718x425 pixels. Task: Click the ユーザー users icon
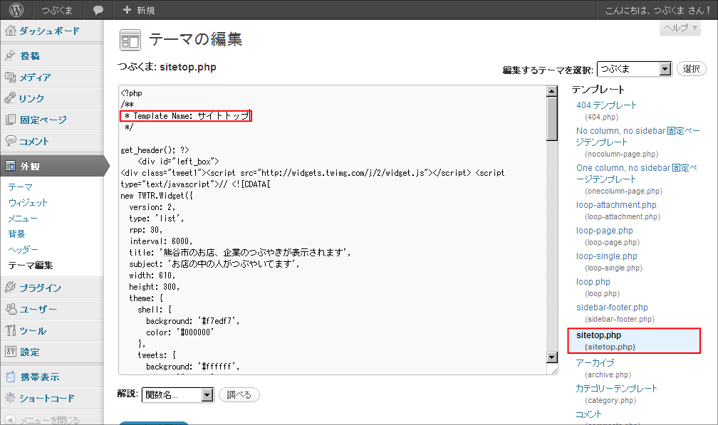click(11, 309)
